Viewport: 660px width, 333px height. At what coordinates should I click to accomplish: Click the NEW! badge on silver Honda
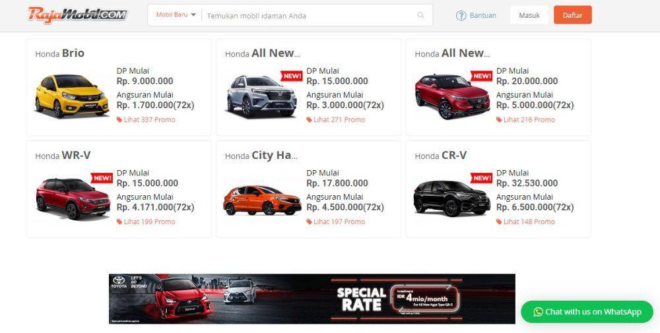tap(292, 76)
